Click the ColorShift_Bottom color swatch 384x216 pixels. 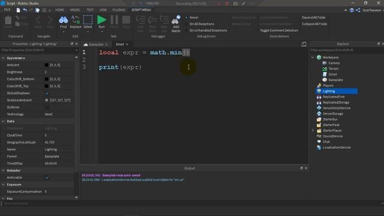(x=47, y=79)
